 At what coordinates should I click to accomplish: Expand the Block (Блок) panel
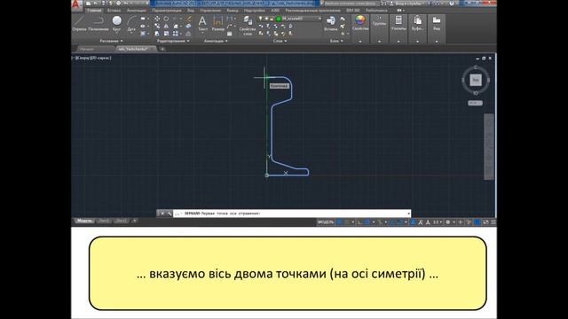tap(335, 41)
